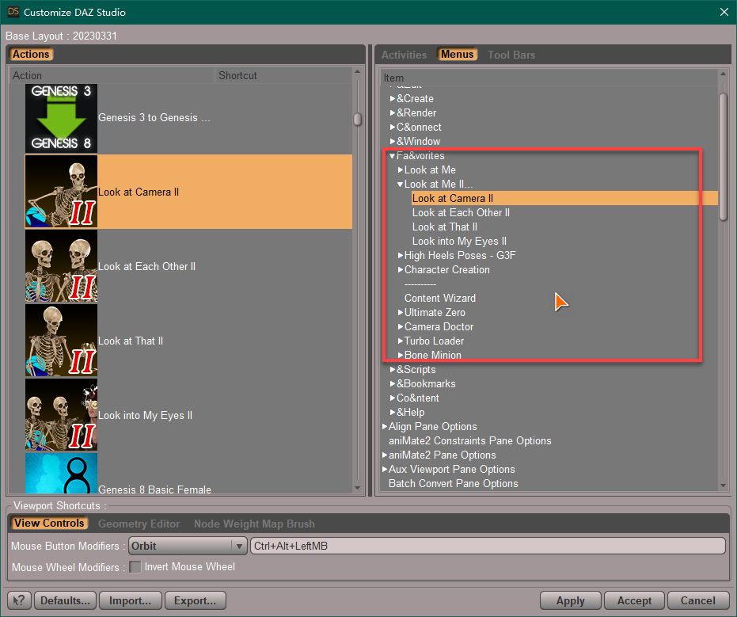Screen dimensions: 737x617
Task: Select Look at That II menu item
Action: 445,227
